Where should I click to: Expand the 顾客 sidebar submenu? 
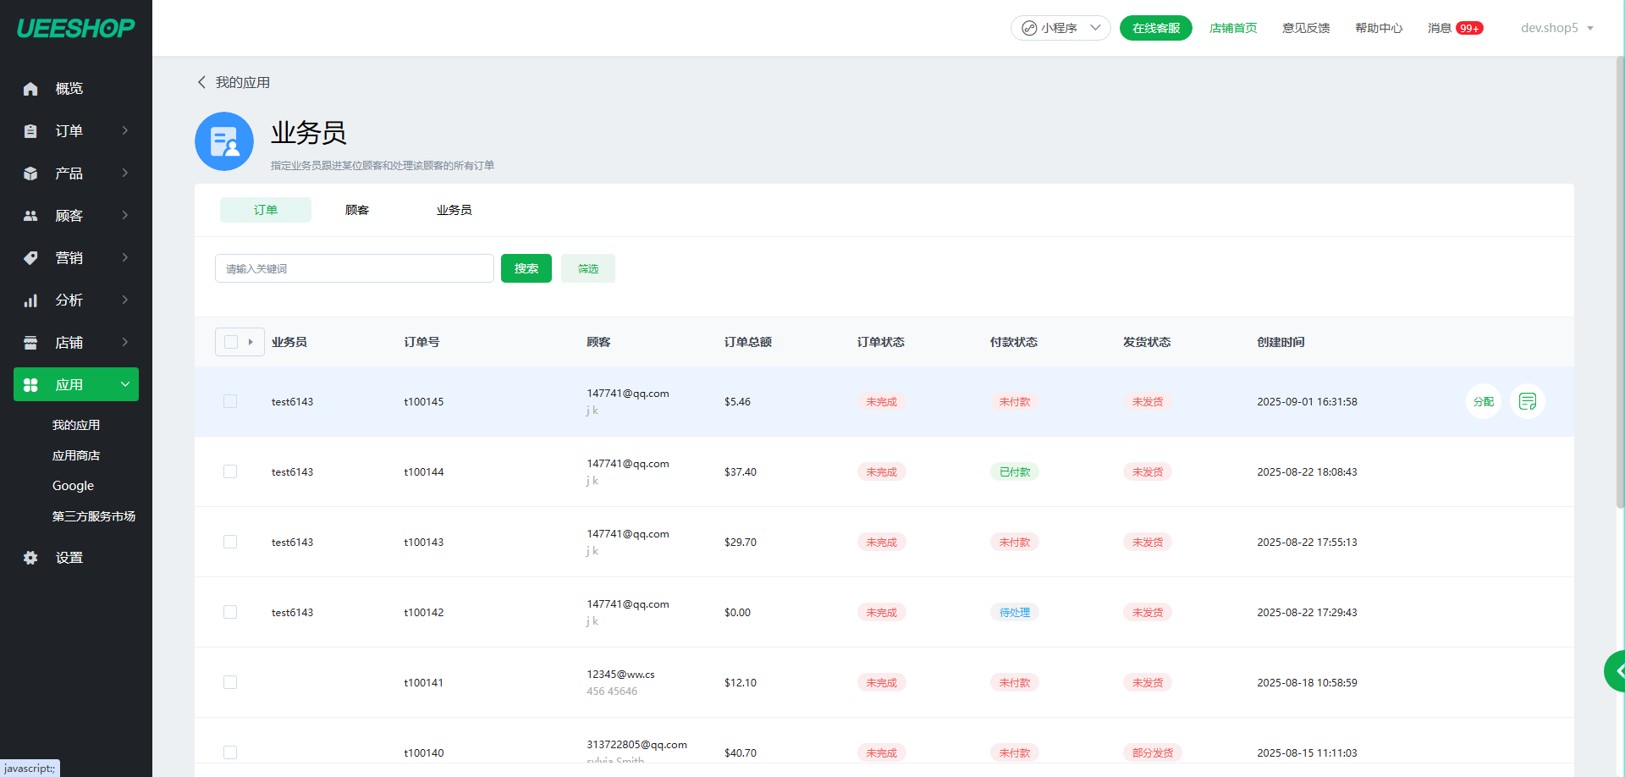click(x=124, y=216)
